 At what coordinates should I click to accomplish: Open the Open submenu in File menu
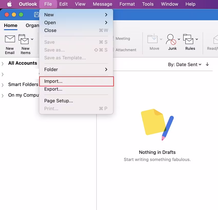(76, 22)
